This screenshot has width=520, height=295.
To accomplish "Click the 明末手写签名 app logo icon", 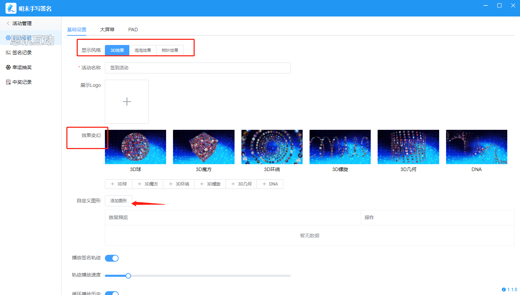I will point(11,8).
